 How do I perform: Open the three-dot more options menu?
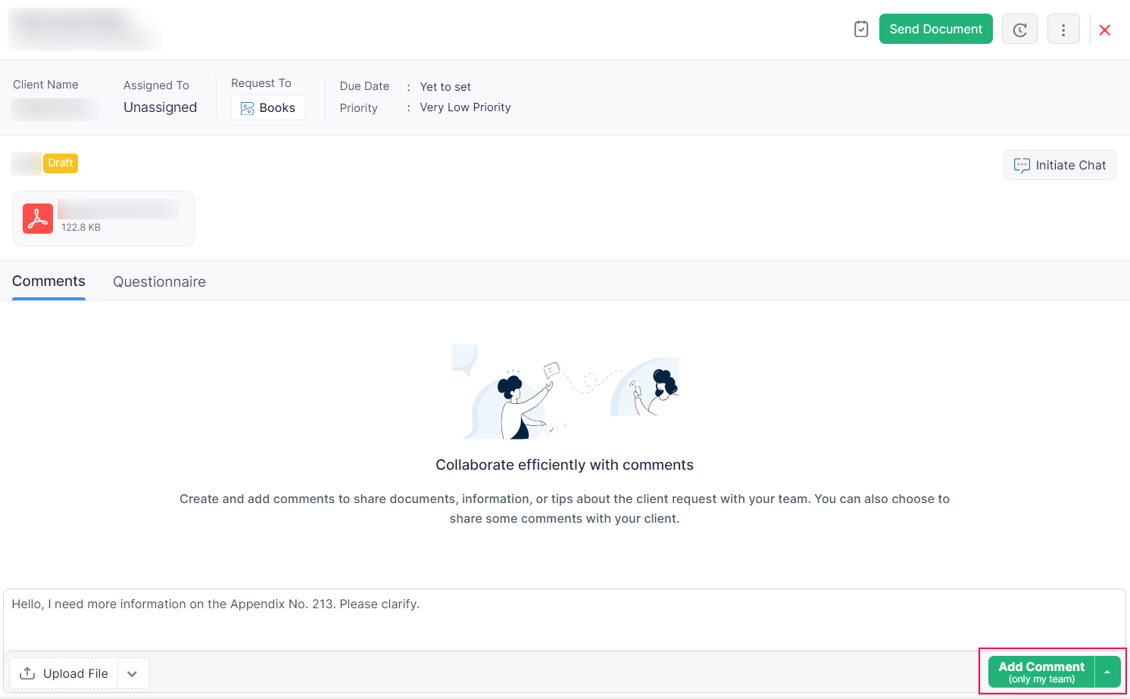click(1063, 30)
